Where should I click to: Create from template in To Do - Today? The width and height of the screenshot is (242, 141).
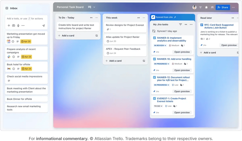(x=96, y=36)
